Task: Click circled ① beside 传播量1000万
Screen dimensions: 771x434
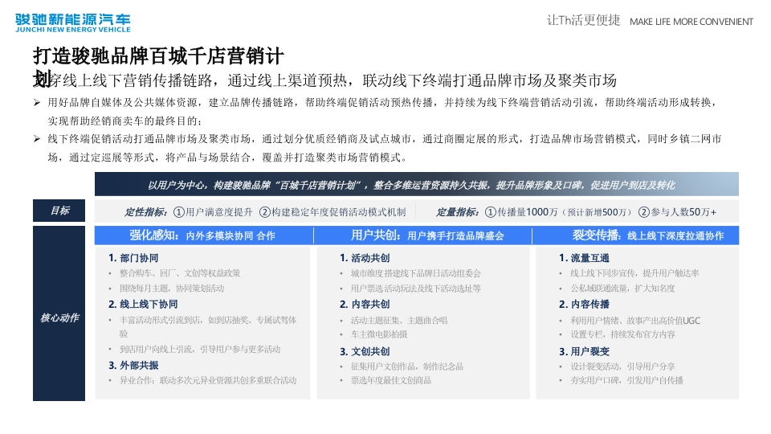Action: [x=490, y=212]
